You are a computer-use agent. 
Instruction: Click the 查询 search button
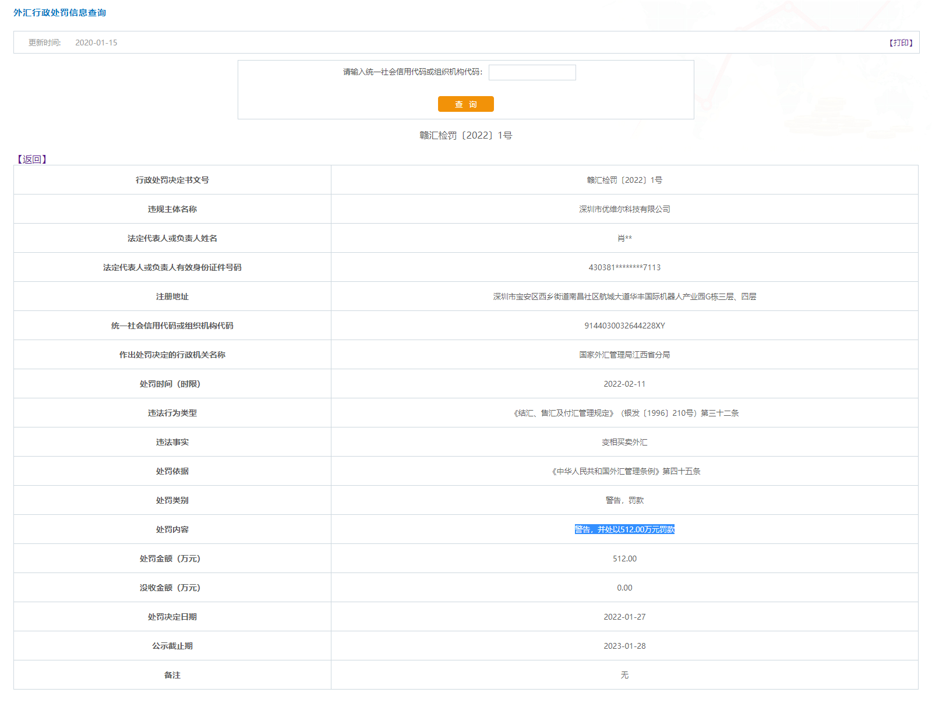(x=466, y=104)
